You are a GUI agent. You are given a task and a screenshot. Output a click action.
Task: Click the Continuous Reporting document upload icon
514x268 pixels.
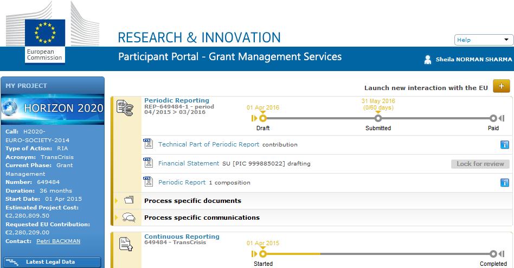coord(126,244)
